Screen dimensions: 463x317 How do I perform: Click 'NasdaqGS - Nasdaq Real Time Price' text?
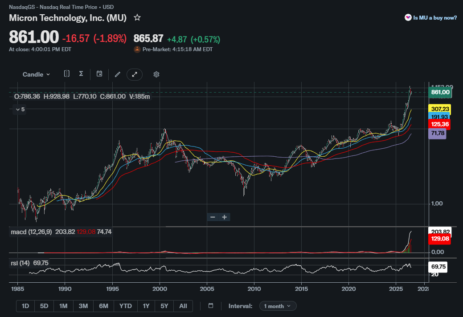[53, 7]
